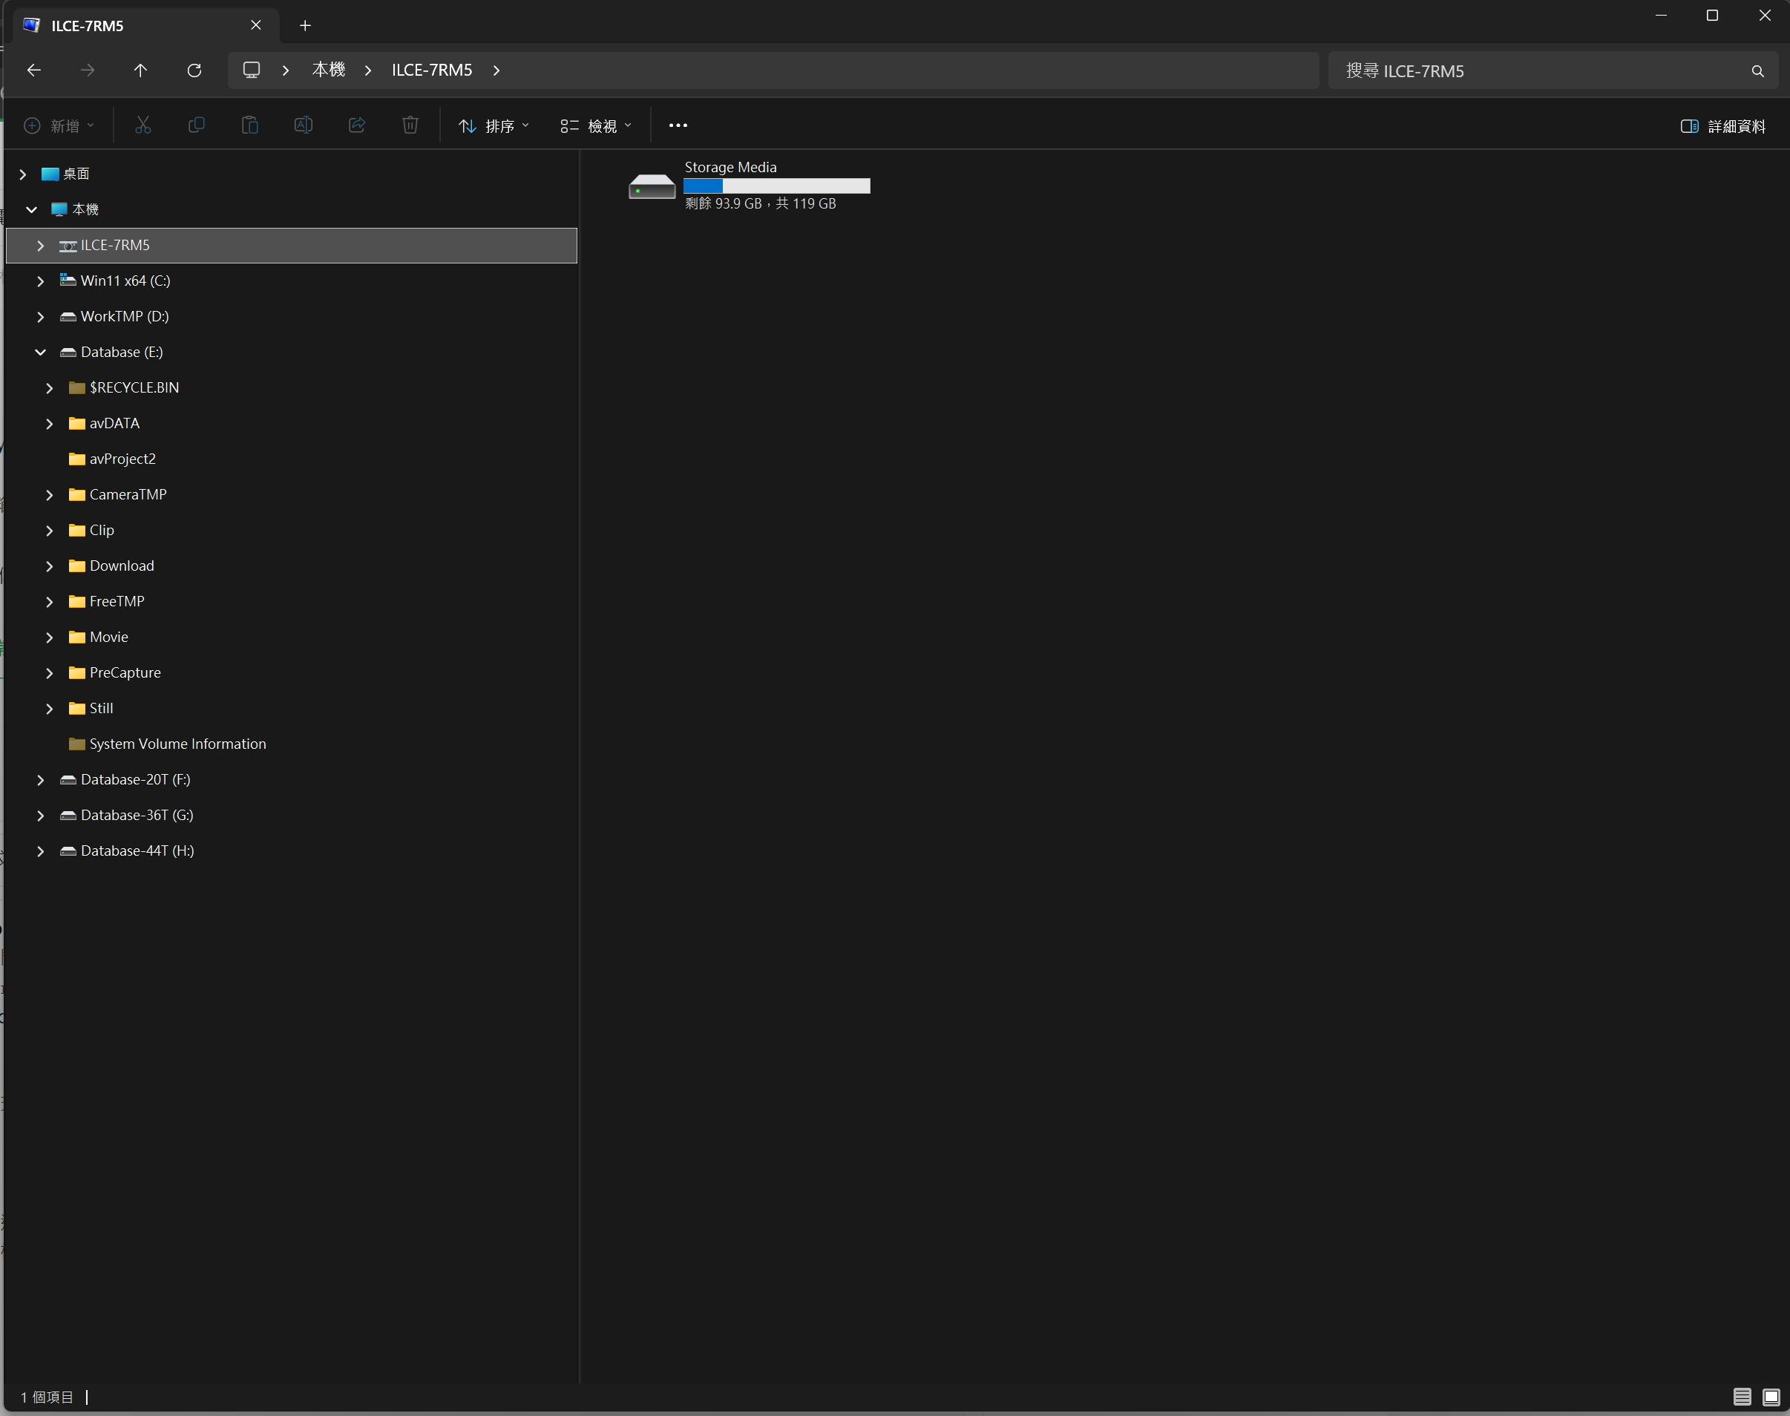
Task: Select the Movie folder
Action: [x=108, y=637]
